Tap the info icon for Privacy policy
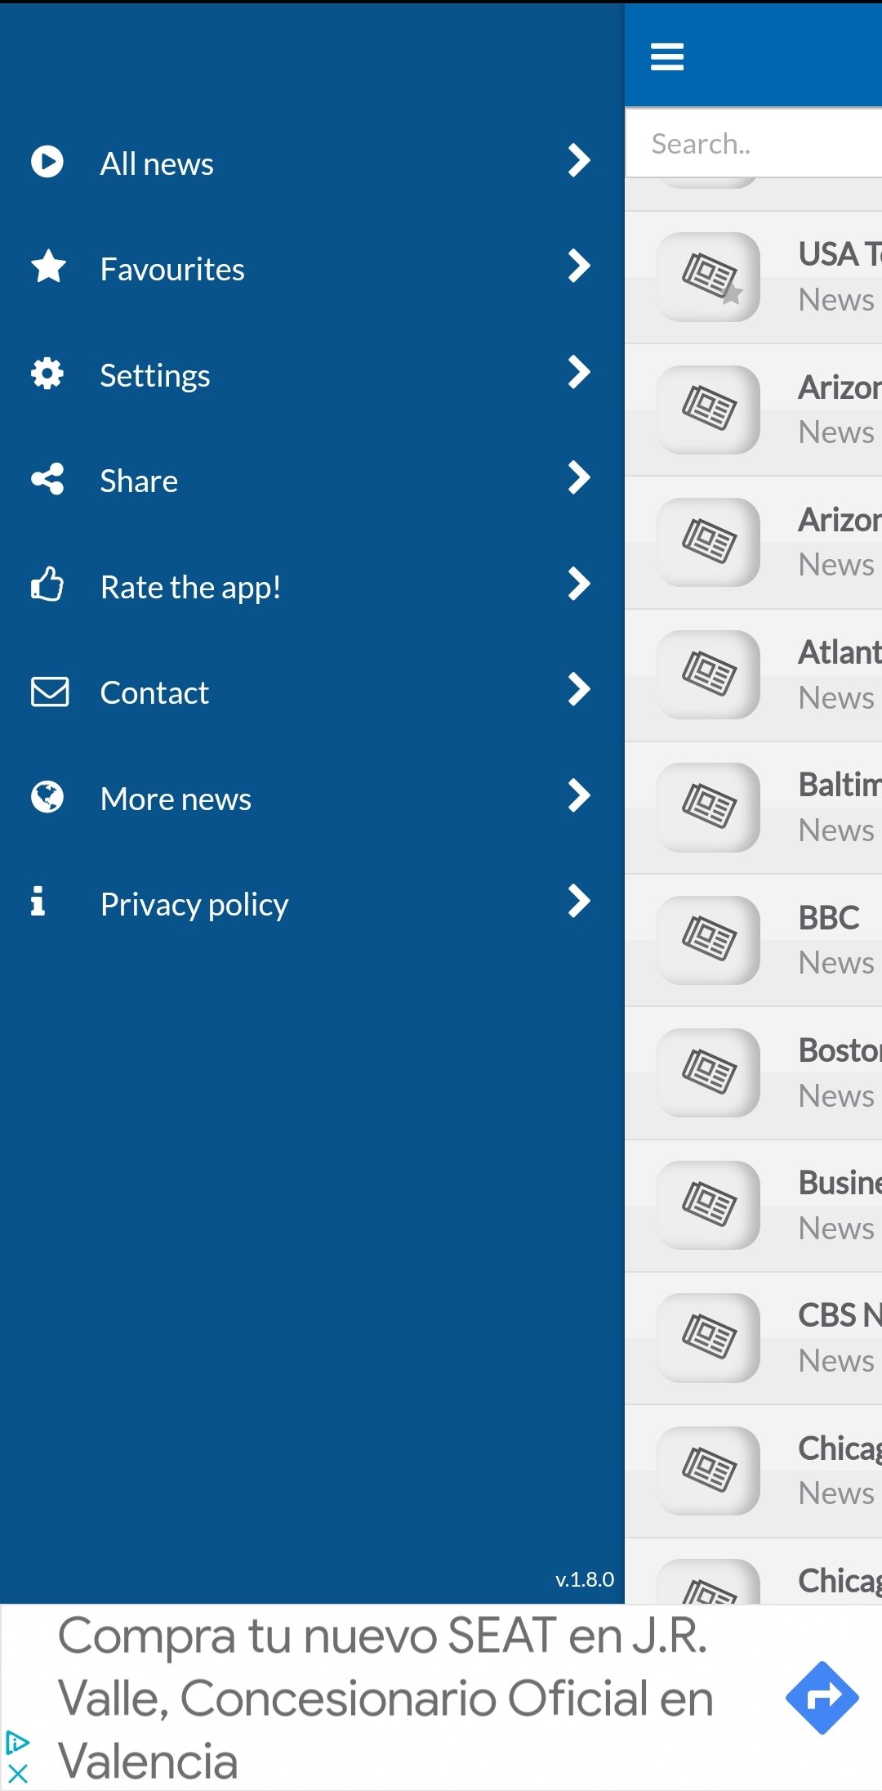882x1791 pixels. [x=38, y=902]
